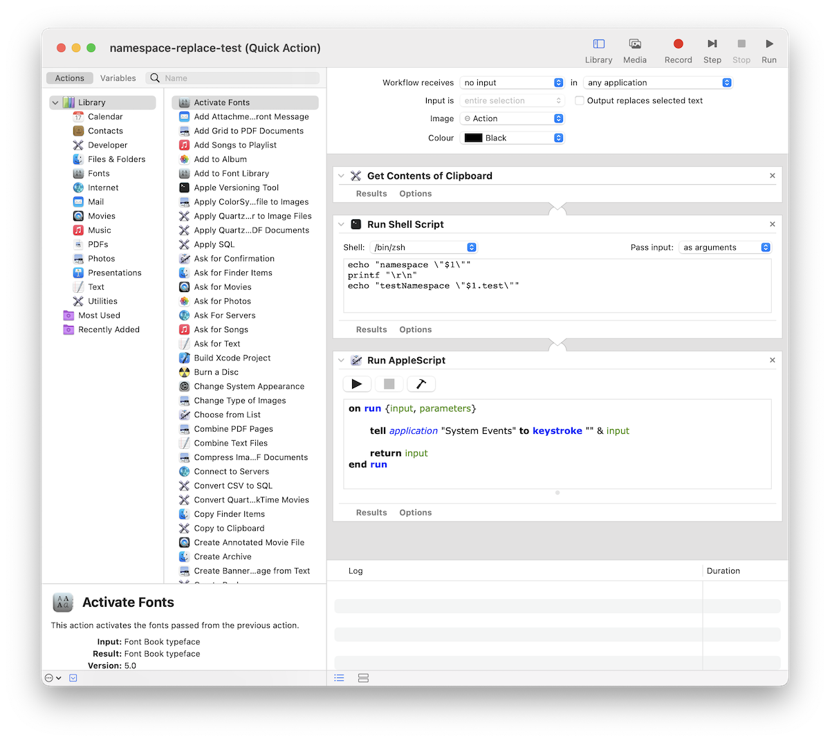This screenshot has width=830, height=741.
Task: Show Results for Run AppleScript
Action: (371, 513)
